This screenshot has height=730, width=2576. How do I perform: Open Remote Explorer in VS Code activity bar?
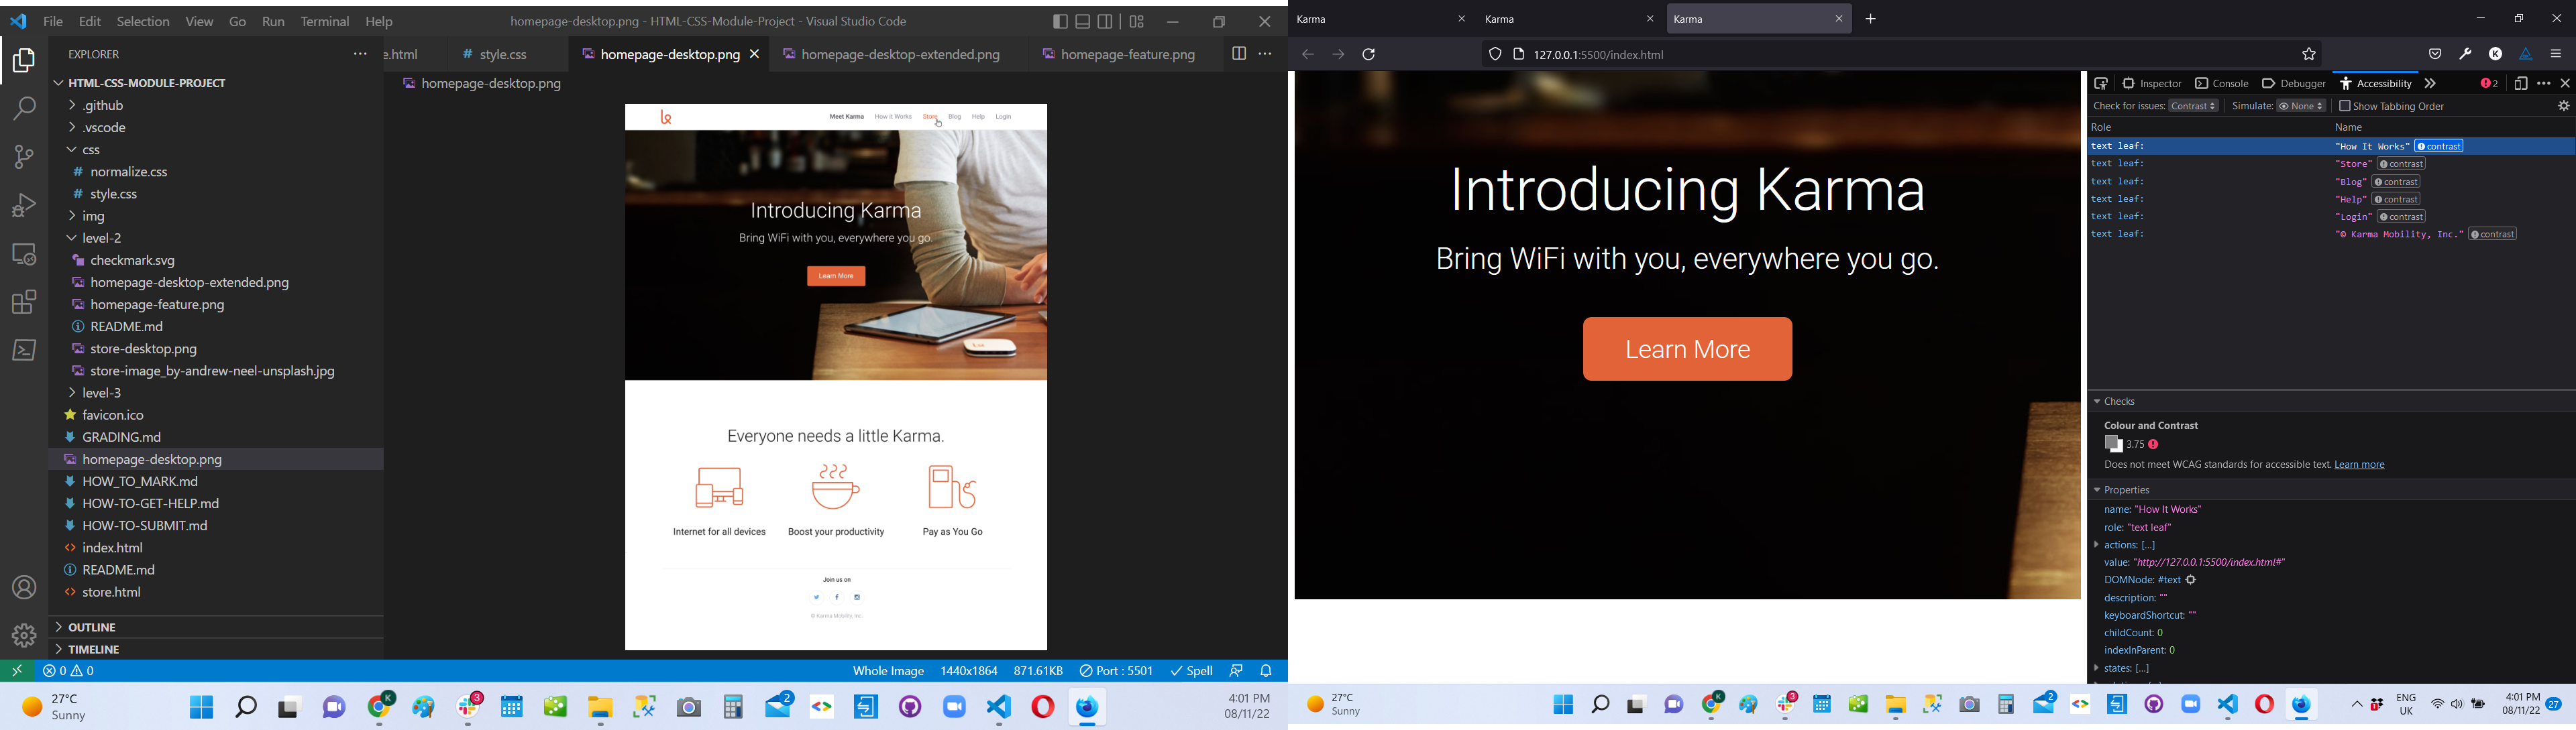click(x=24, y=253)
